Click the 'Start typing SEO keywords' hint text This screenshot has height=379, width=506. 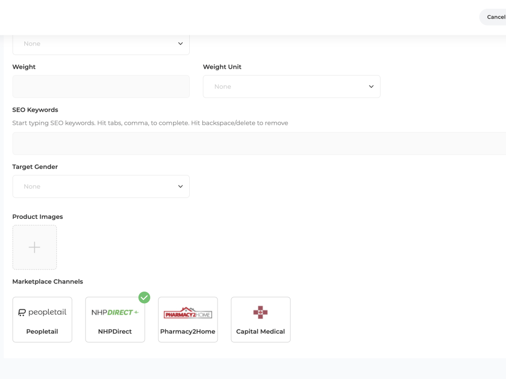tap(150, 123)
